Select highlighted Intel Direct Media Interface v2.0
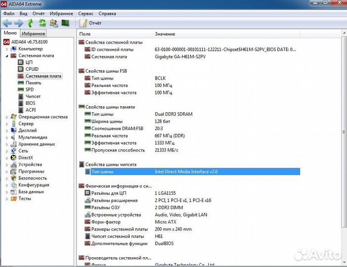Screen dimensions: 347x267 point(192,172)
